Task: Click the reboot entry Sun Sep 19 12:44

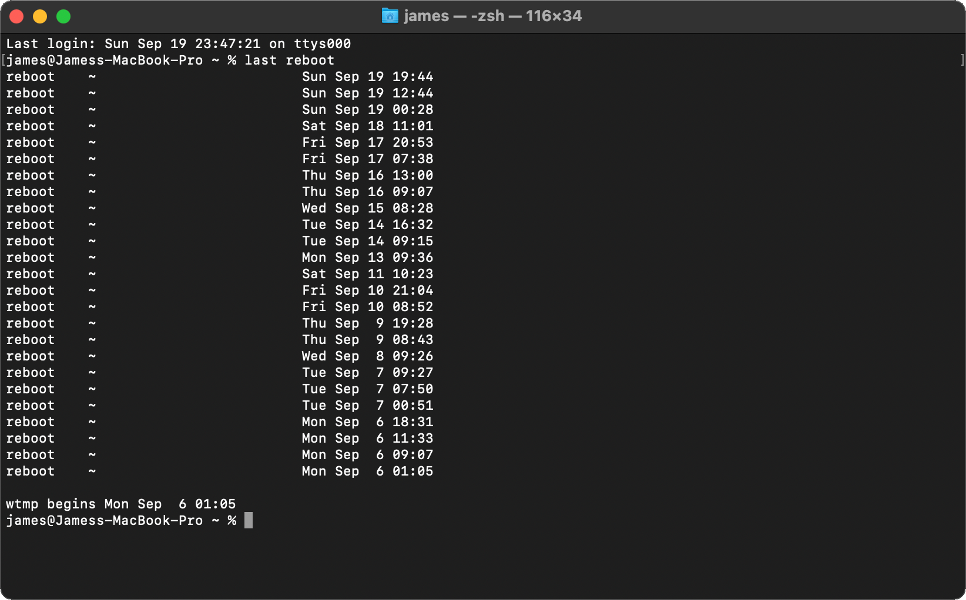Action: 220,93
